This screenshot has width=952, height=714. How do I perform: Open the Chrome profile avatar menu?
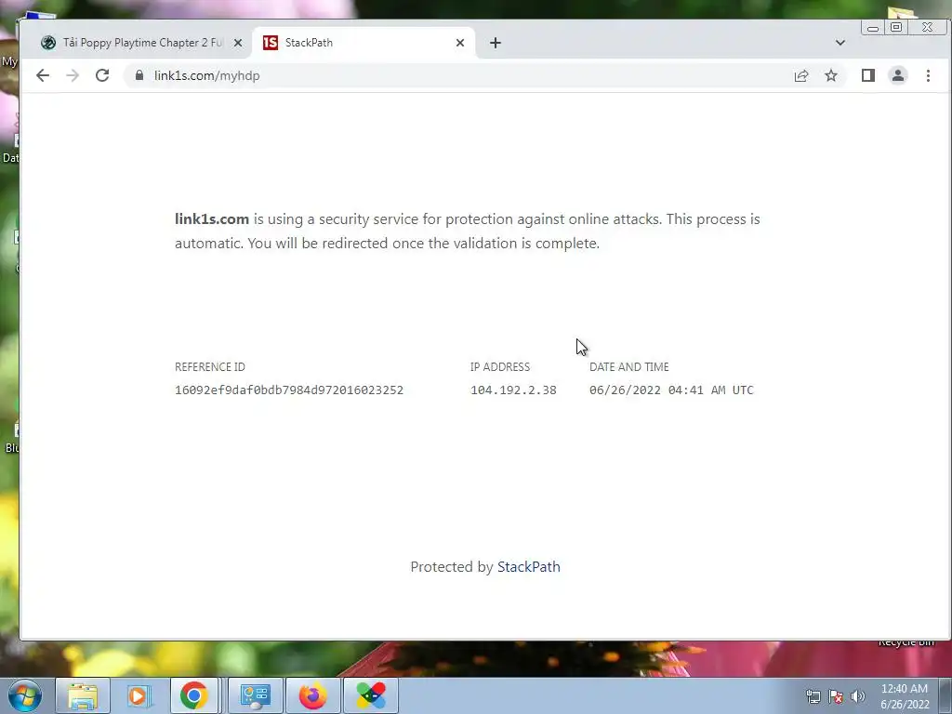[897, 75]
